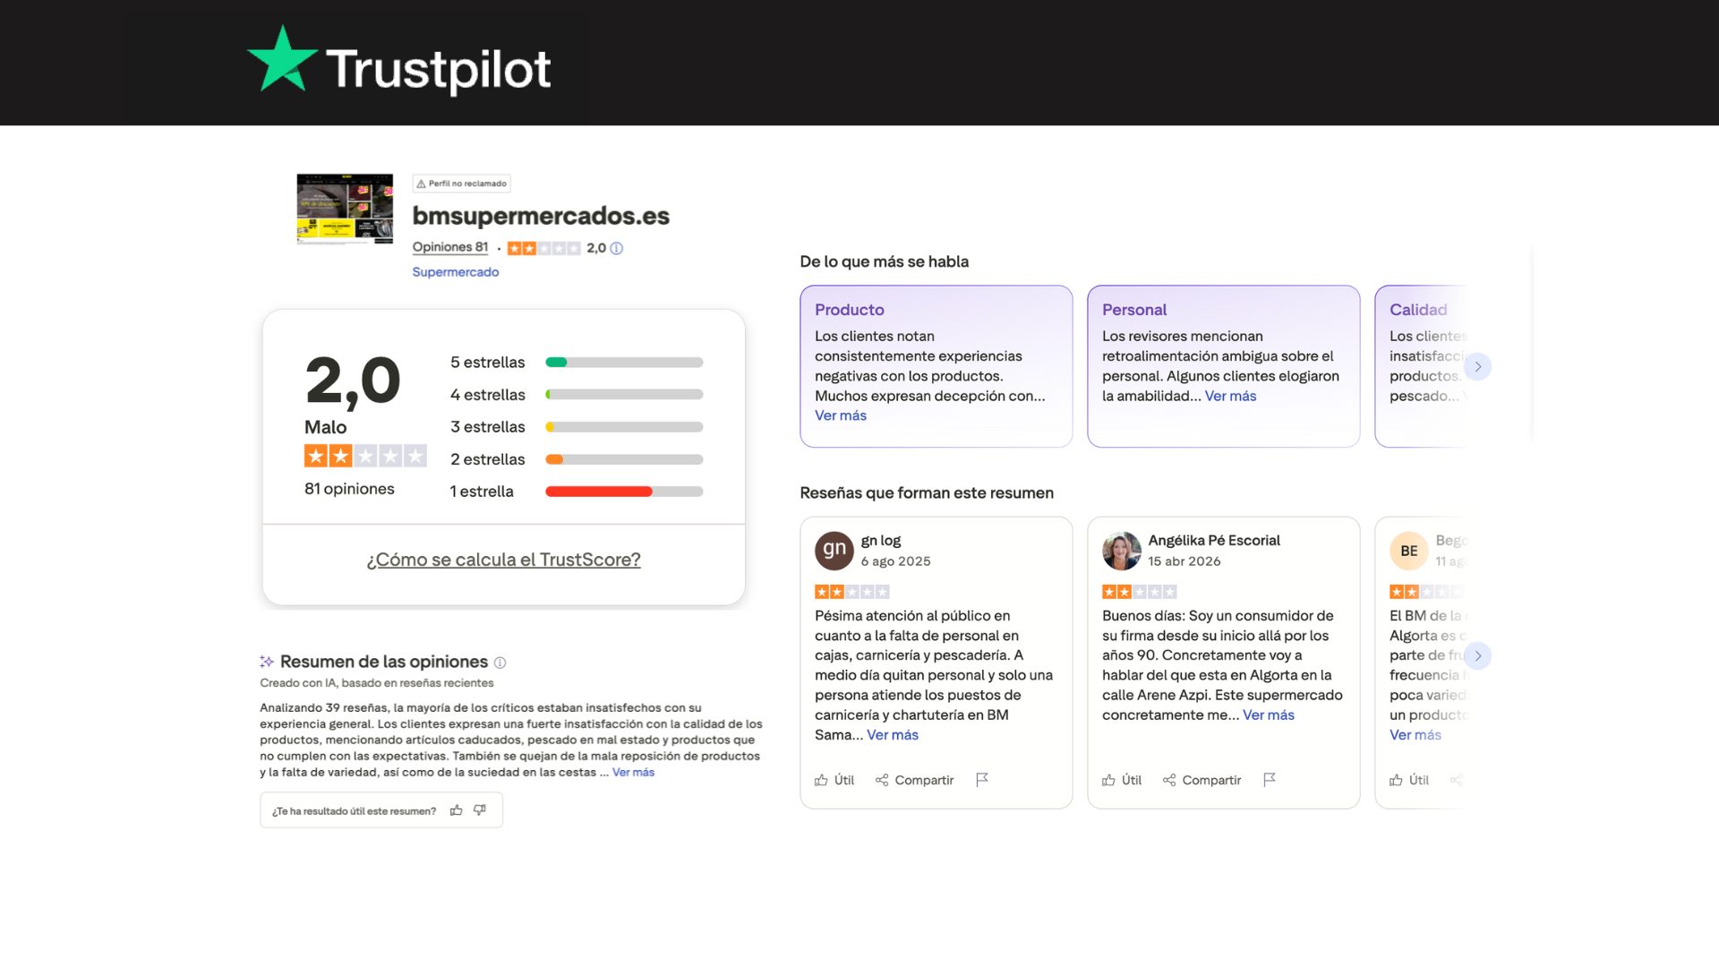Open bmsupermercados.es website thumbnail

345,209
